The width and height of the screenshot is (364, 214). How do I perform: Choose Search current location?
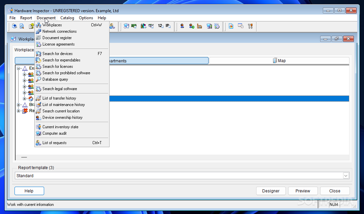click(x=72, y=111)
